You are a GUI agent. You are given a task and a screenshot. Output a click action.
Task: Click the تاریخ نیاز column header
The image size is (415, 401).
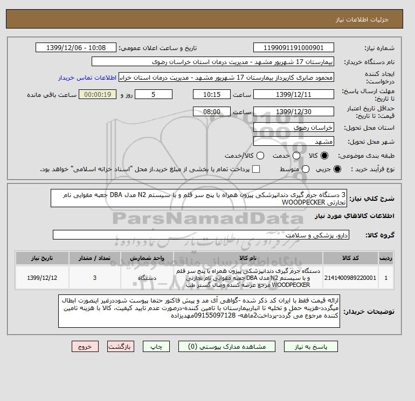(x=42, y=258)
